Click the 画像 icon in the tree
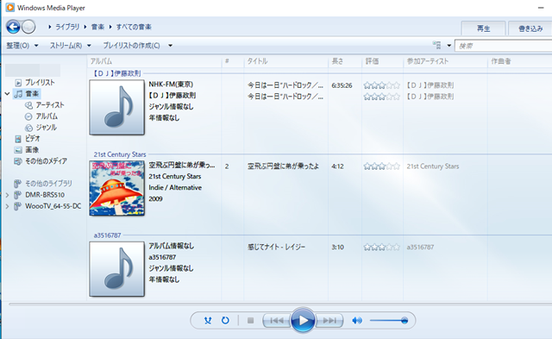The image size is (552, 339). point(18,150)
